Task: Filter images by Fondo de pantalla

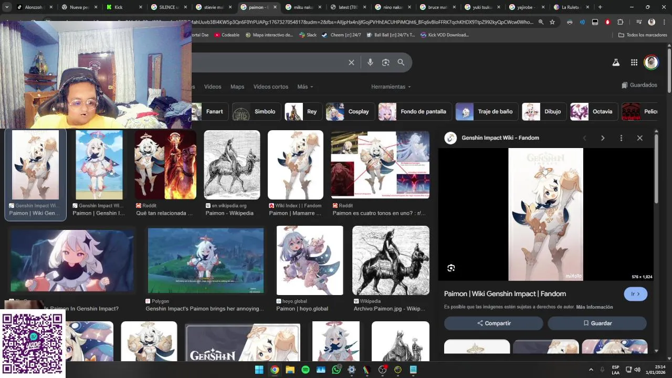Action: (x=415, y=112)
